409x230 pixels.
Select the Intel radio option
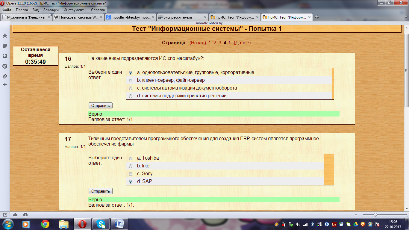[130, 166]
